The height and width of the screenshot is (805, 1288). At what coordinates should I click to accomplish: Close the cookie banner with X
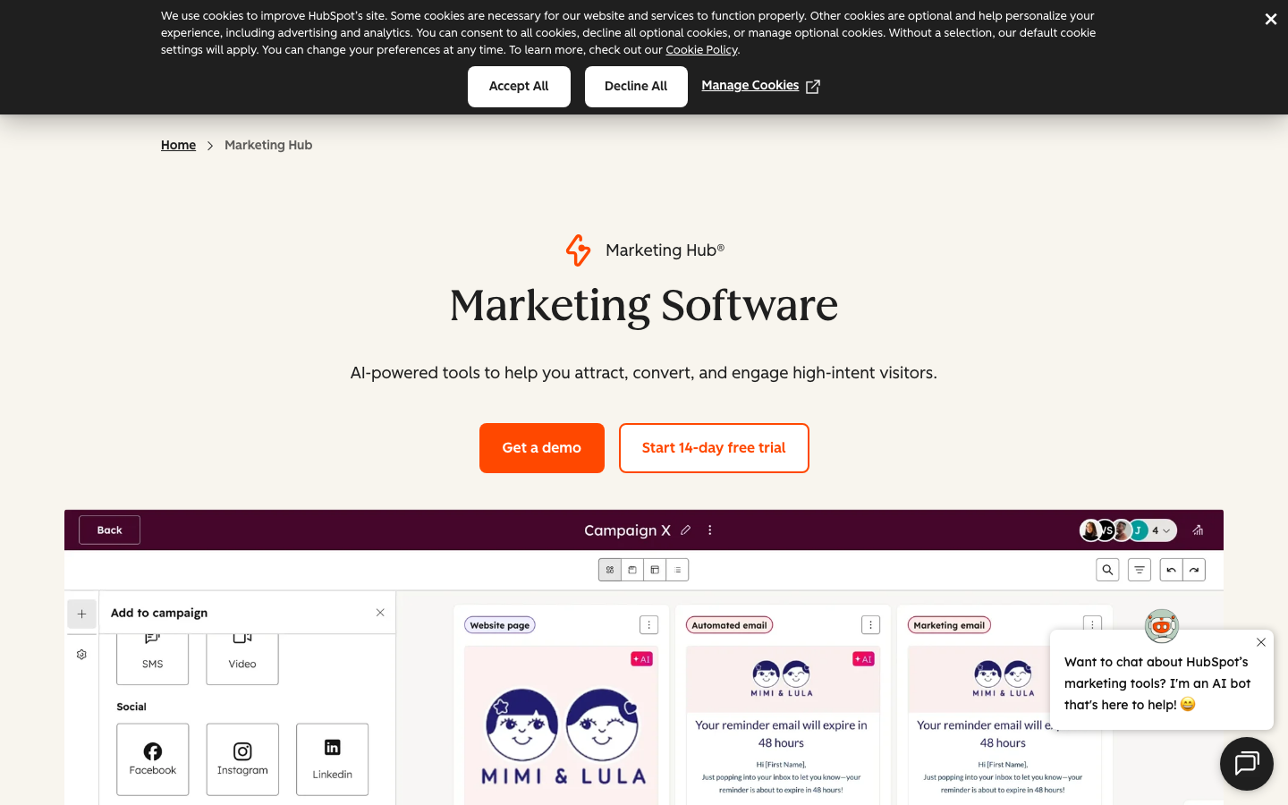[x=1270, y=19]
